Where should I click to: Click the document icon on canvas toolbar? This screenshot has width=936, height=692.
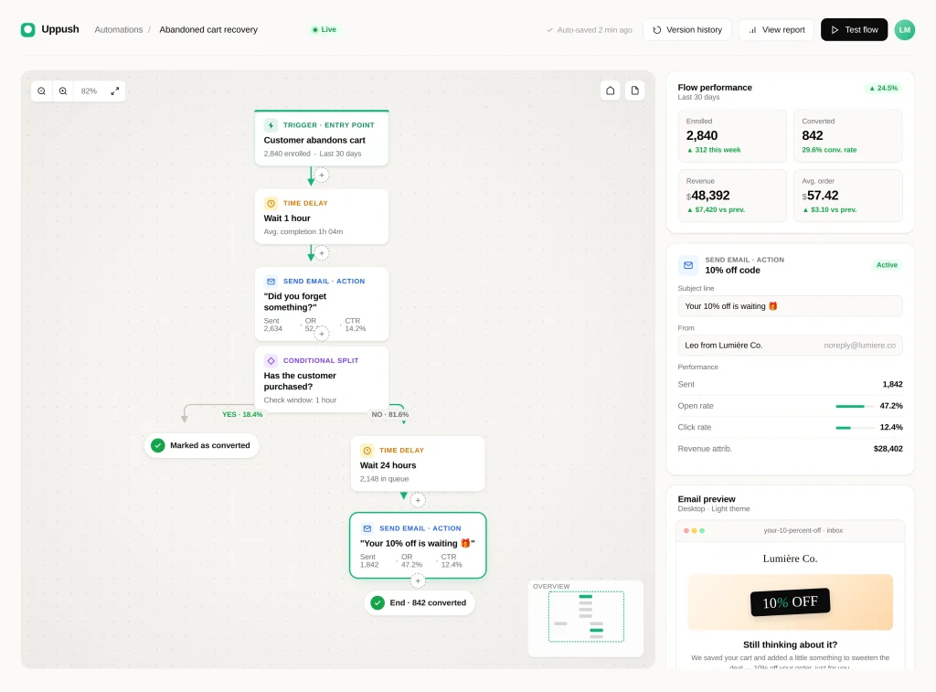coord(634,90)
